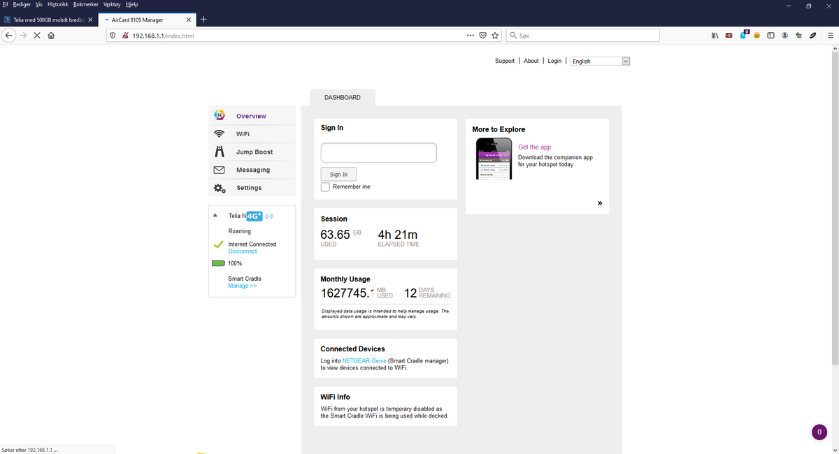The width and height of the screenshot is (839, 454).
Task: Close the AirCard 810S Manager tab
Action: 189,20
